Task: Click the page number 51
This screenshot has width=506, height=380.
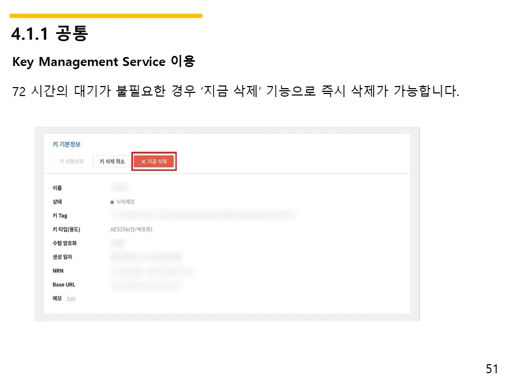Action: (x=492, y=367)
